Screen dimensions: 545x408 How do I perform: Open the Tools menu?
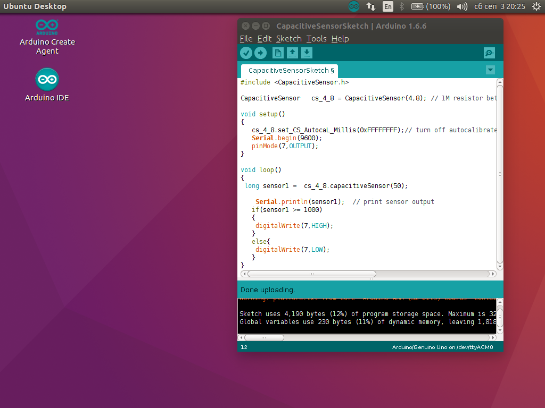tap(316, 38)
